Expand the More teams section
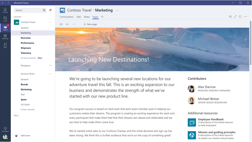The image size is (252, 142). pyautogui.click(x=16, y=116)
